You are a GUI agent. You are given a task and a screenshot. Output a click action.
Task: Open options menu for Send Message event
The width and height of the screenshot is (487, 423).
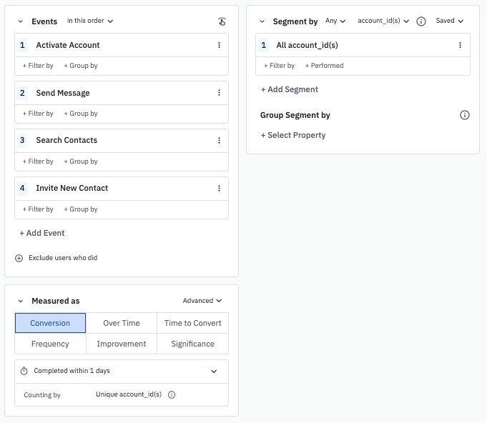pyautogui.click(x=219, y=93)
